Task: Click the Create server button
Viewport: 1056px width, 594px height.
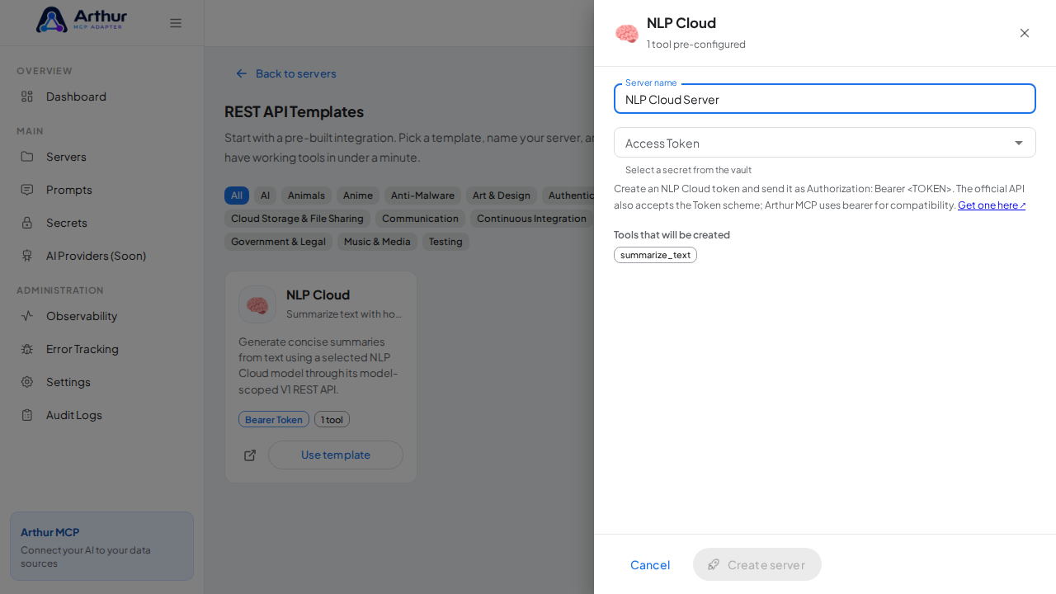Action: coord(757,564)
